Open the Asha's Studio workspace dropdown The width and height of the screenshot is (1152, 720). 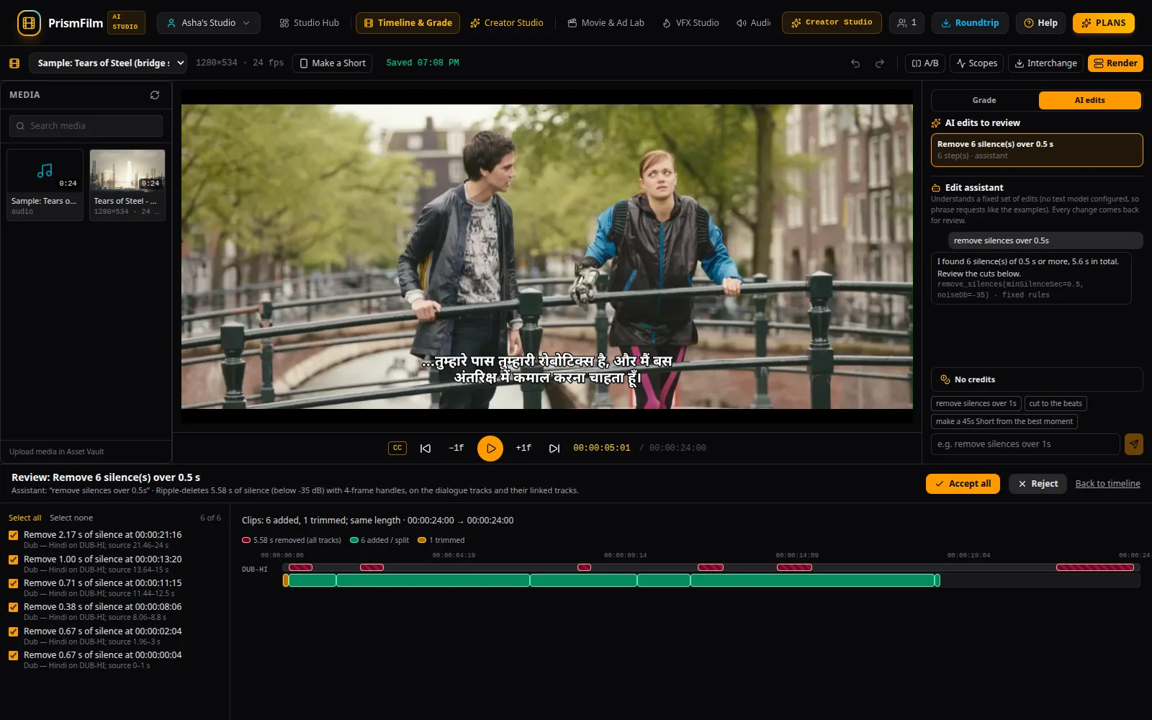pos(209,23)
